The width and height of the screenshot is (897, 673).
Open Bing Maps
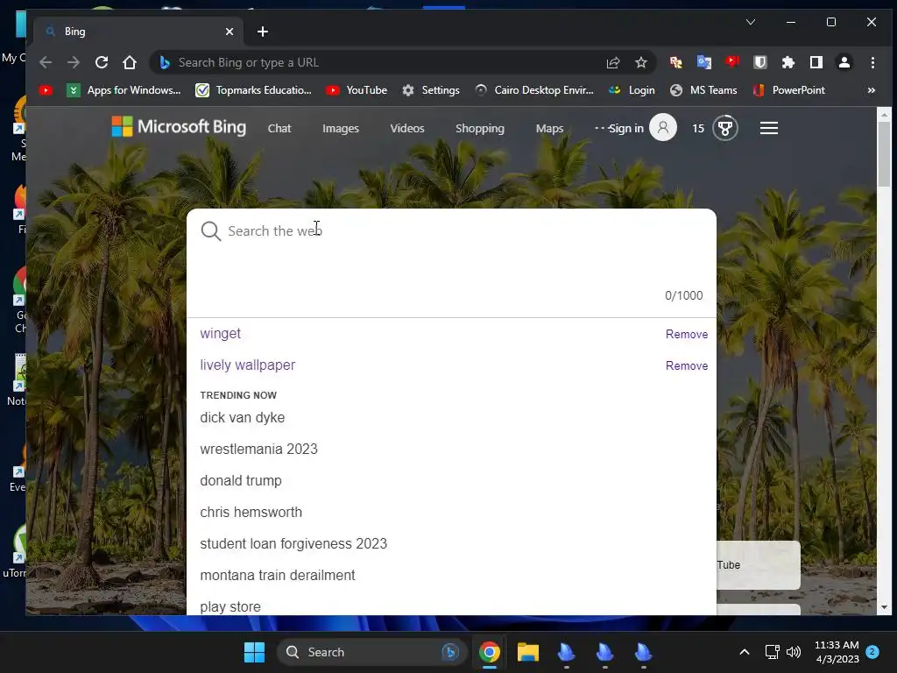[550, 128]
